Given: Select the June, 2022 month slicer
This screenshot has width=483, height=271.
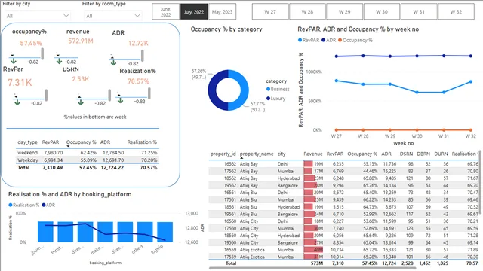Looking at the screenshot, I should coord(166,12).
